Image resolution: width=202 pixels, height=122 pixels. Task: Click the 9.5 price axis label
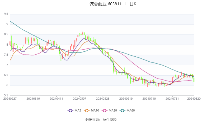coord(6,14)
